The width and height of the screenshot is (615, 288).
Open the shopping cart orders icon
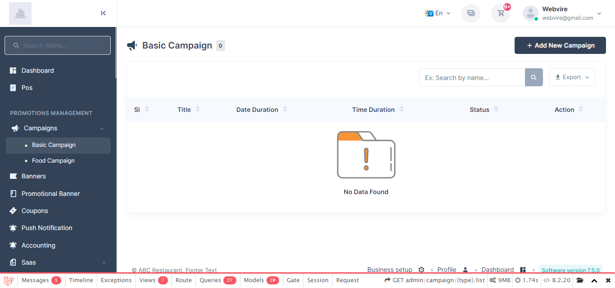click(501, 13)
